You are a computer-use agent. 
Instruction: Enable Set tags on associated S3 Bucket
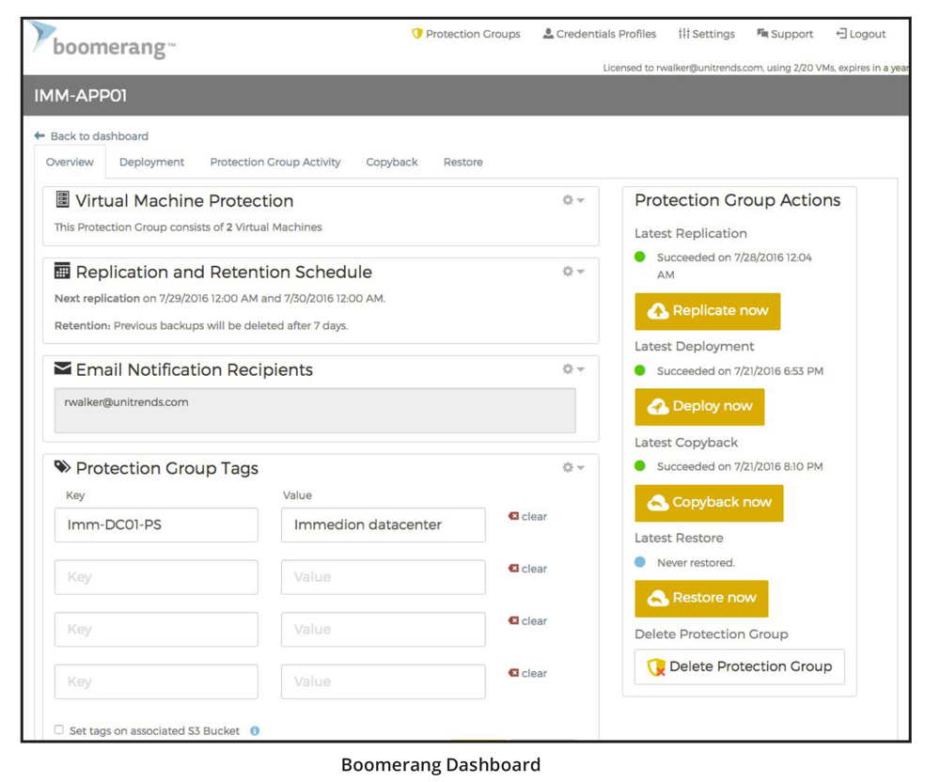pos(59,730)
